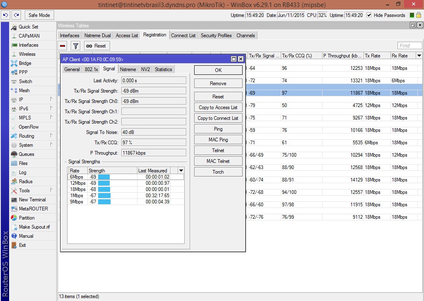Screen dimensions: 424x301
Task: Switch to Interfaces tab
Action: [70, 36]
